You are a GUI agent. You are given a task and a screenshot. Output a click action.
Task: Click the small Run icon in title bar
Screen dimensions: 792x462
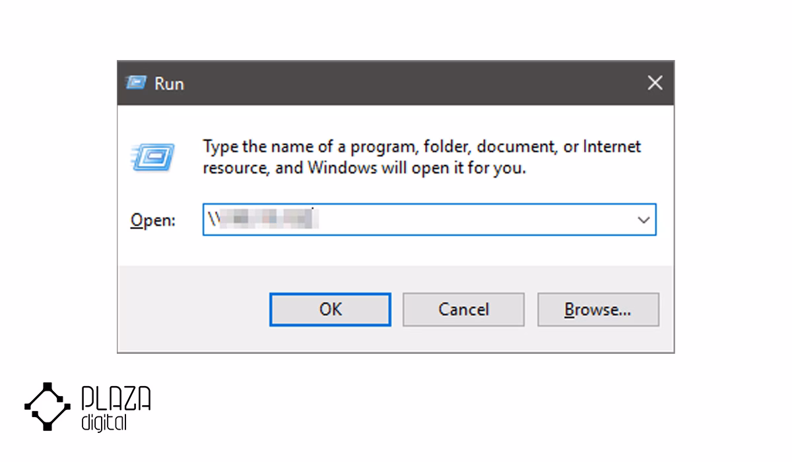(137, 83)
